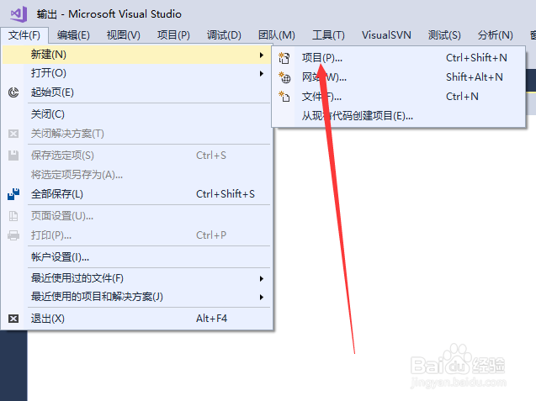This screenshot has height=401, width=536.
Task: Click the exit X icon beside 退出(X)
Action: tap(13, 319)
